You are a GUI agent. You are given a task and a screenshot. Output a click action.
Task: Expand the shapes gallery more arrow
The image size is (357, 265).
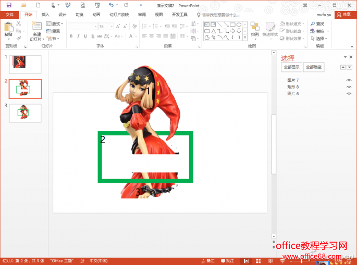click(x=245, y=38)
